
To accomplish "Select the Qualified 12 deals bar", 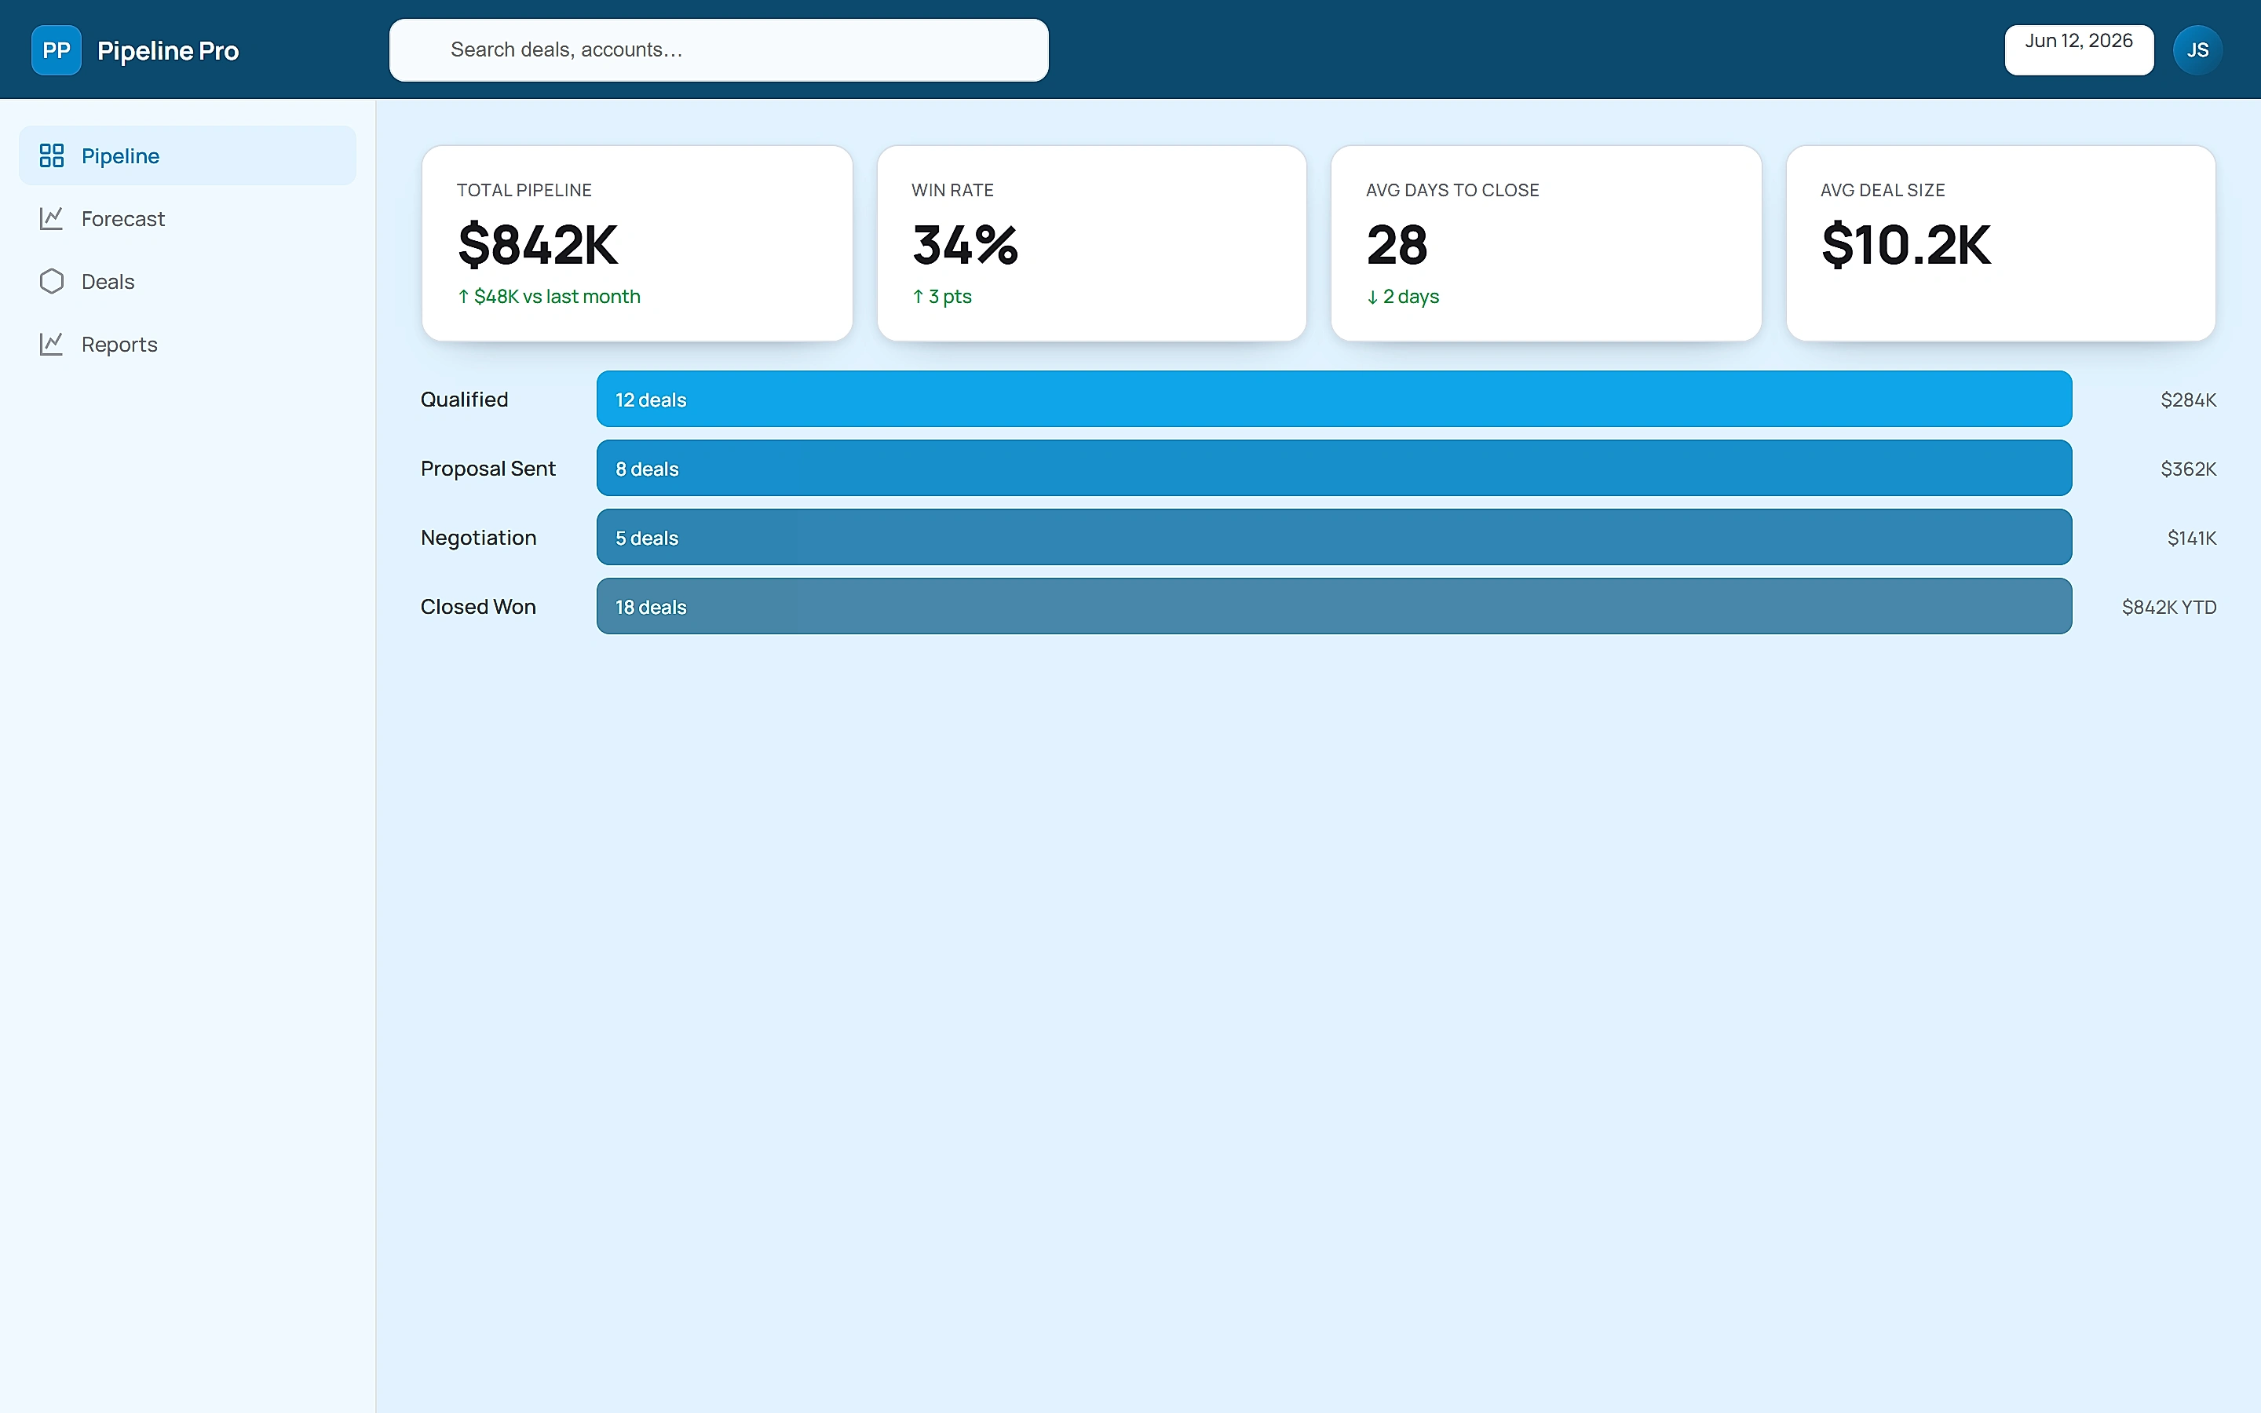I will tap(1334, 399).
